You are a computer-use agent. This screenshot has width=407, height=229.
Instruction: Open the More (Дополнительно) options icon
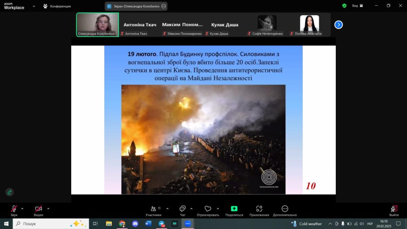[285, 209]
